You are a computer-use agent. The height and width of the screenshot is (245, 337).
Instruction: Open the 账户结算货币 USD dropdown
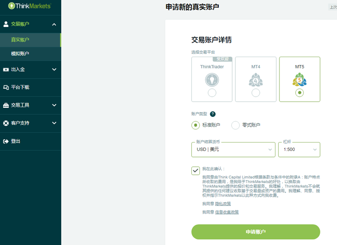click(233, 150)
